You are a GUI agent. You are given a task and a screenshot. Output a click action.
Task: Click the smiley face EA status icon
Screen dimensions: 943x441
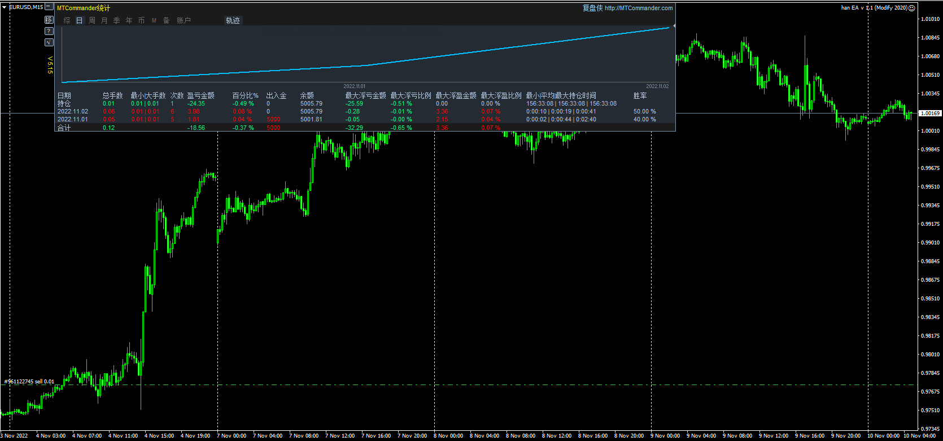(x=911, y=8)
